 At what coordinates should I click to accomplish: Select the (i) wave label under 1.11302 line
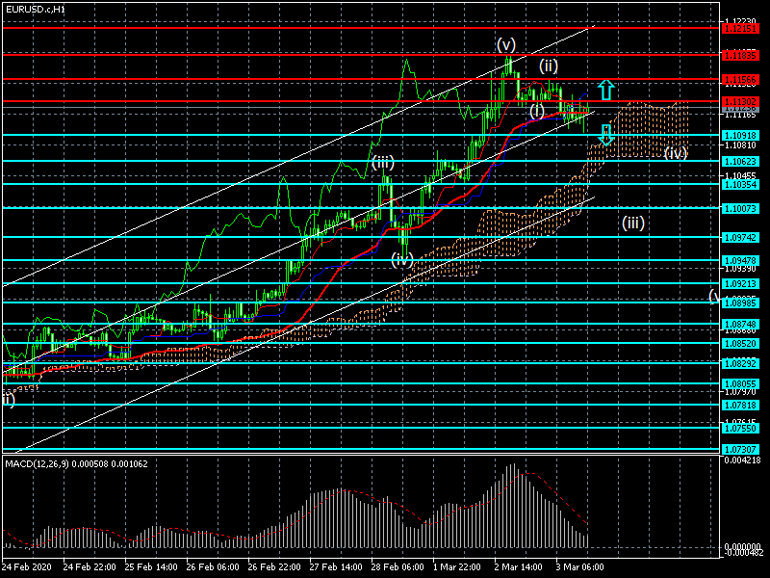click(537, 111)
